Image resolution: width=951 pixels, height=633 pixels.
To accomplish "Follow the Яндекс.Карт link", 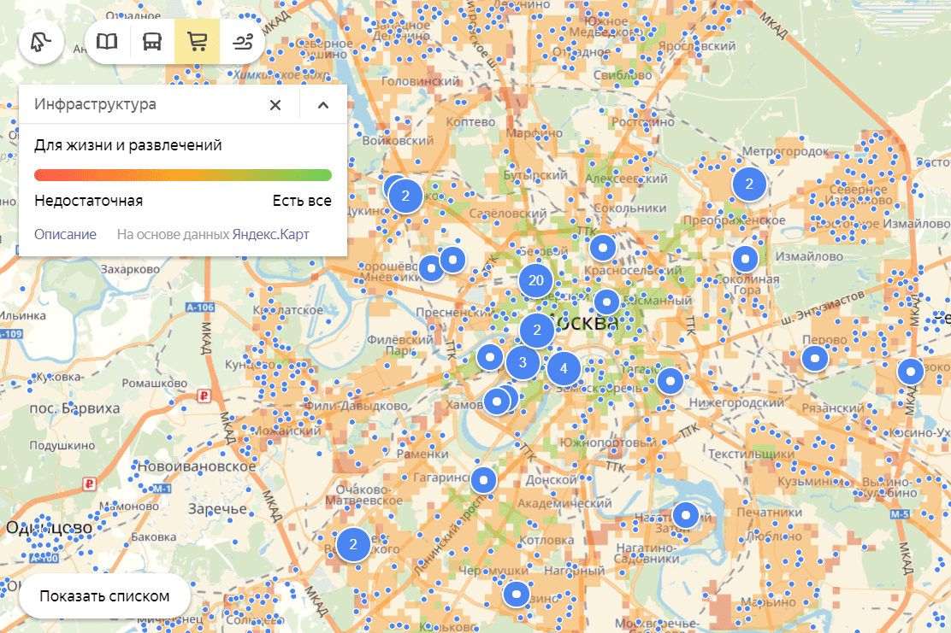I will (270, 234).
